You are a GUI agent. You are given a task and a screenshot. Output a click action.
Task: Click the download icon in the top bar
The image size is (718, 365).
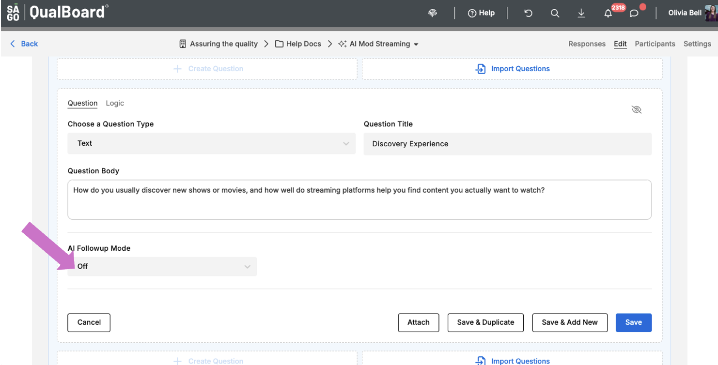pos(581,13)
